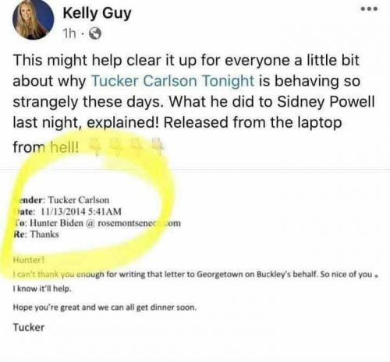Click the first pointing-down emoji
This screenshot has height=362, width=390.
tap(96, 147)
